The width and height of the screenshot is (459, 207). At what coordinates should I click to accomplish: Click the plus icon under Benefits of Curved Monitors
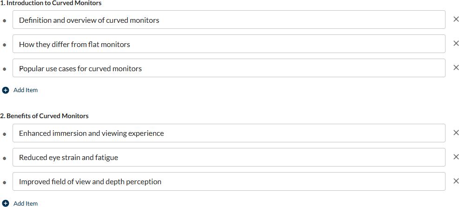tap(6, 203)
